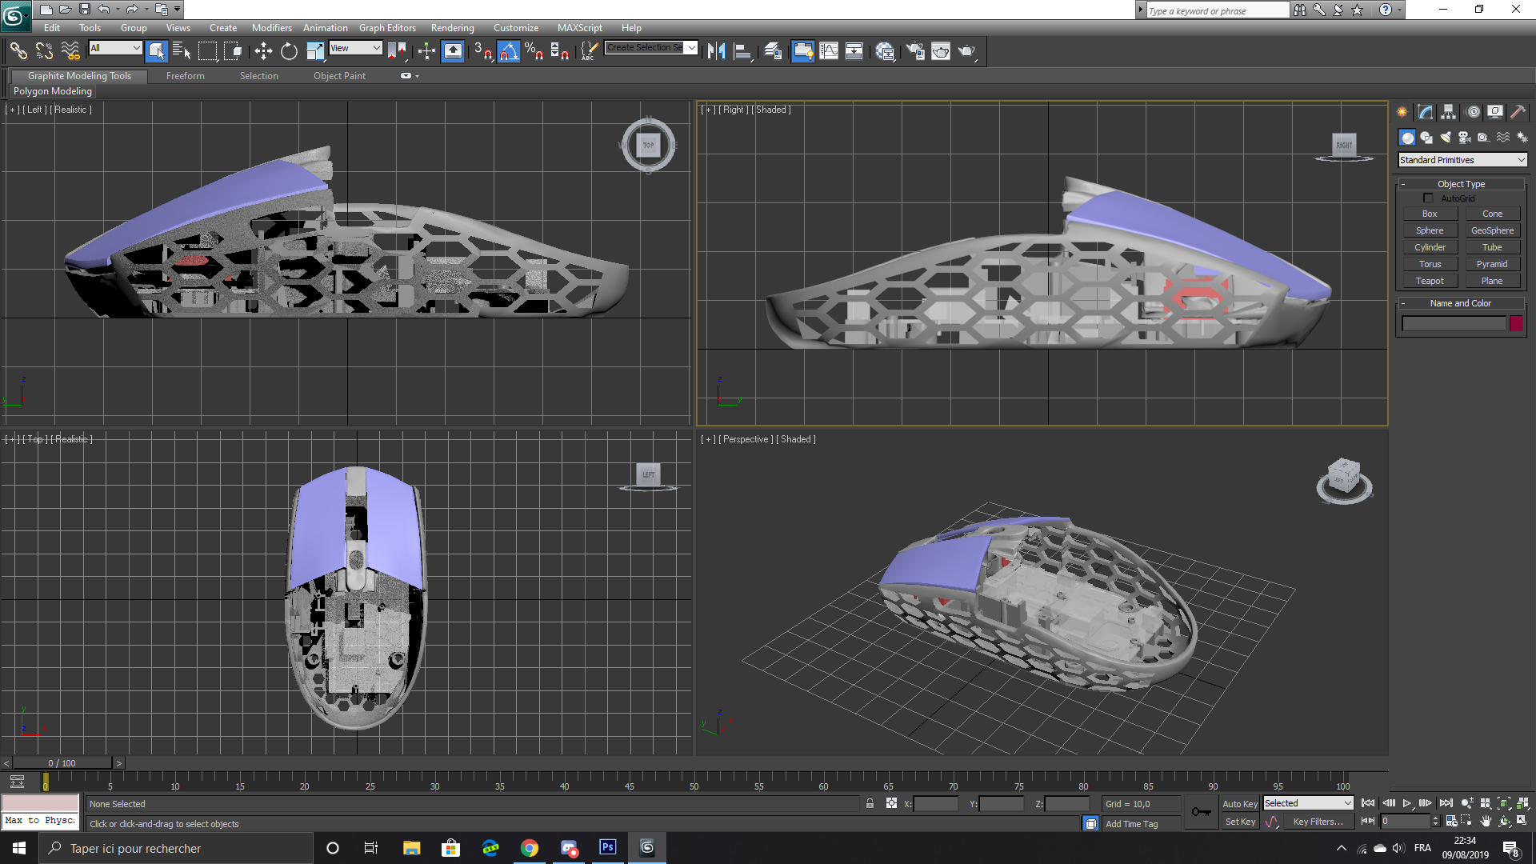
Task: Open the Schematic View icon
Action: [854, 51]
